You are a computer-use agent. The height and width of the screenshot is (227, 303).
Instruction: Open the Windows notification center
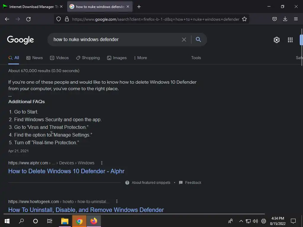pos(293,221)
